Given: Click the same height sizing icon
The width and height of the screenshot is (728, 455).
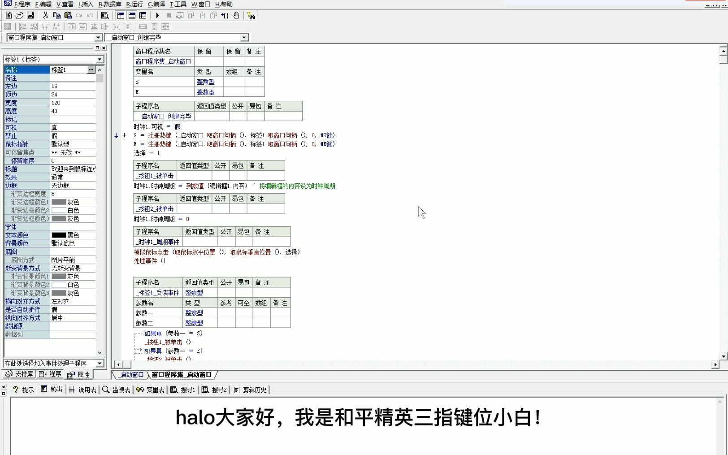Looking at the screenshot, I should pos(154,26).
